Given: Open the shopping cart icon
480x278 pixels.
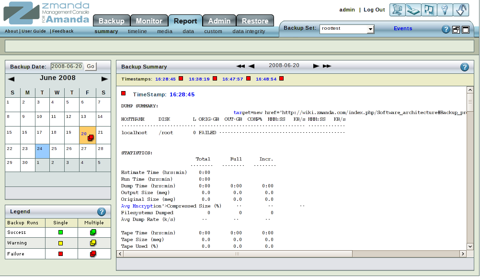Looking at the screenshot, I should (x=397, y=10).
